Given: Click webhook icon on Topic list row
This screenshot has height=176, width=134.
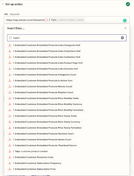Looking at the screenshot, I should (x=10, y=151).
